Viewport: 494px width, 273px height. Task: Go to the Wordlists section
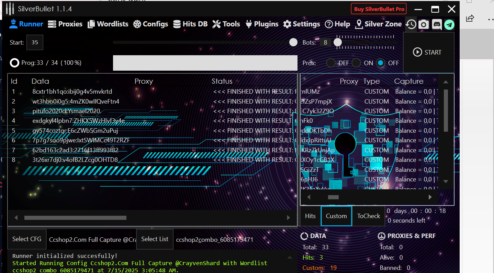point(108,24)
